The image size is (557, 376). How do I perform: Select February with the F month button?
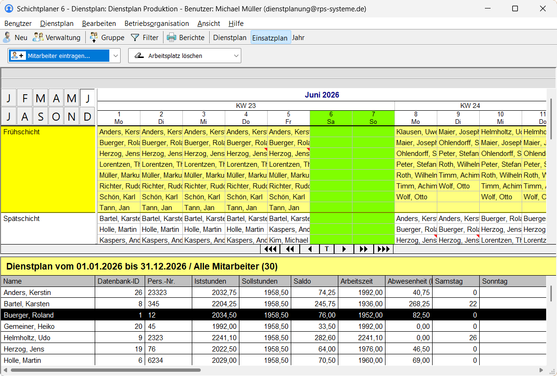[25, 98]
